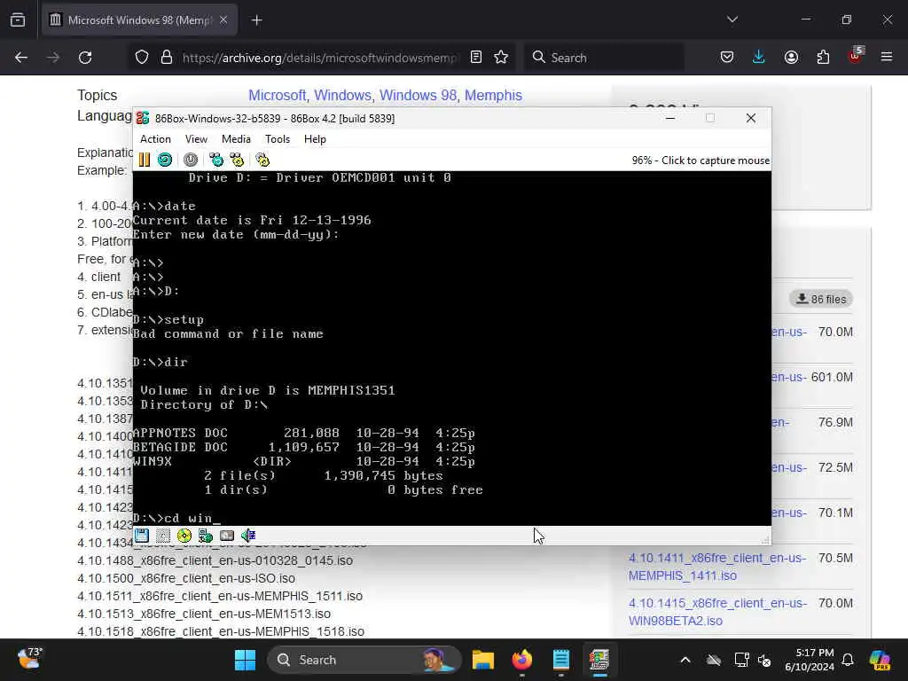Open taskbar clock 5:17 PM

click(x=810, y=660)
